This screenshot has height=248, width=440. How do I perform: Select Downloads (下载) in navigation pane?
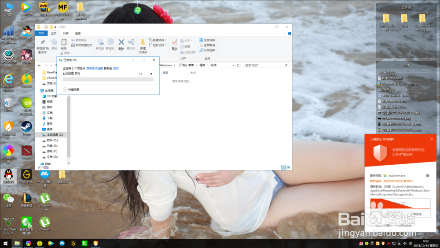pyautogui.click(x=48, y=118)
